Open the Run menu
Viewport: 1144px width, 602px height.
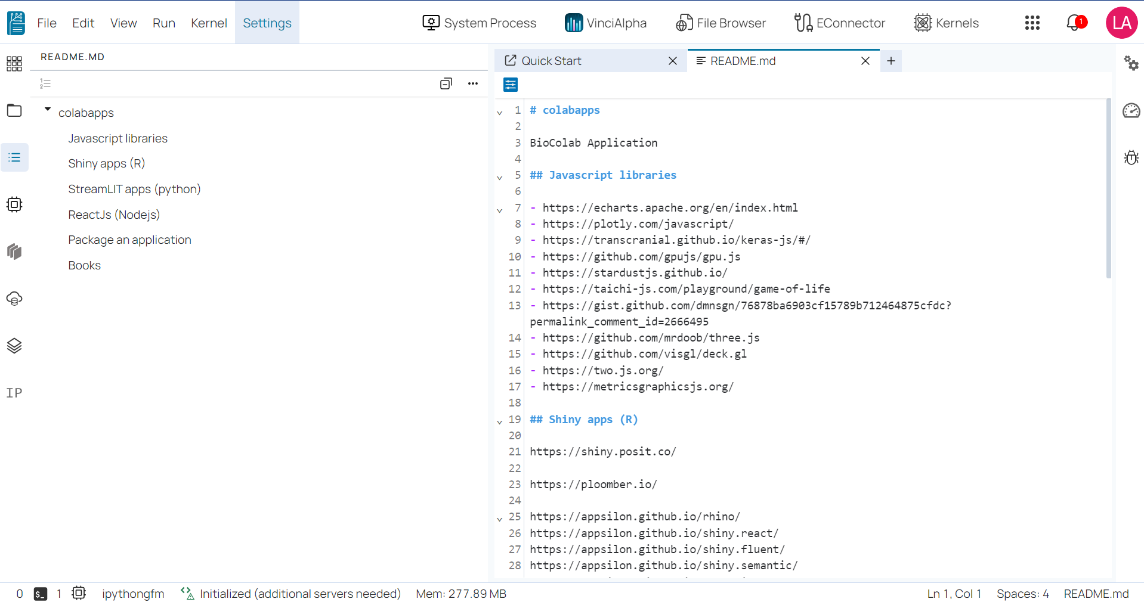tap(164, 23)
